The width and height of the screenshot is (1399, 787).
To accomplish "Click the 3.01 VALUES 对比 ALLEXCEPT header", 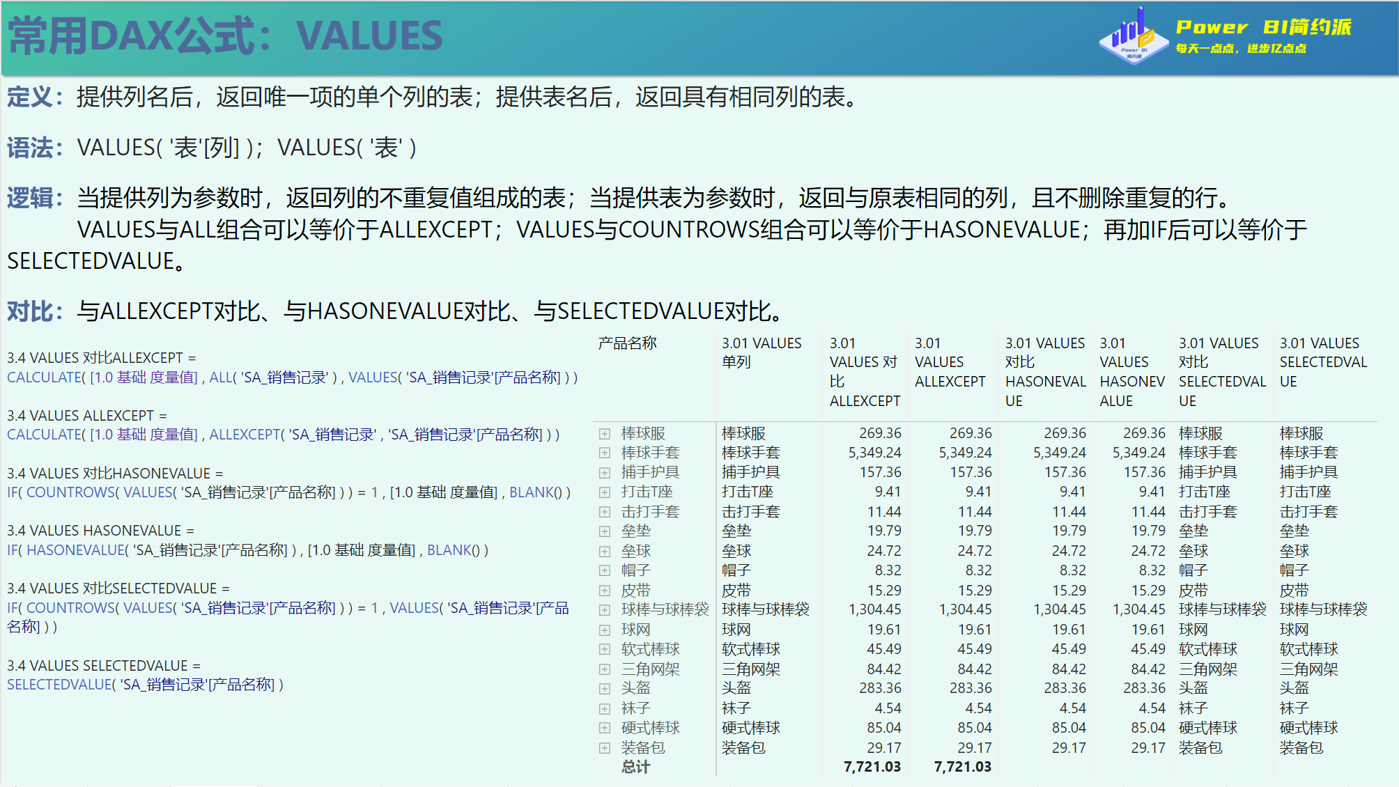I will (x=865, y=372).
